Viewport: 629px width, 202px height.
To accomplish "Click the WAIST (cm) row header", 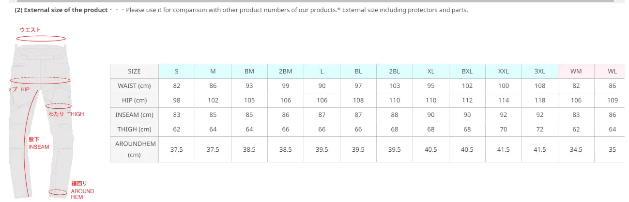I will [x=134, y=86].
